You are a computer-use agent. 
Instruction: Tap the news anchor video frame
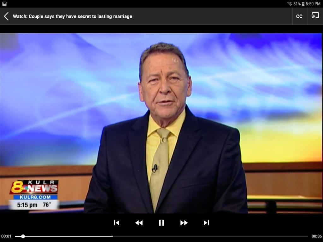161,123
